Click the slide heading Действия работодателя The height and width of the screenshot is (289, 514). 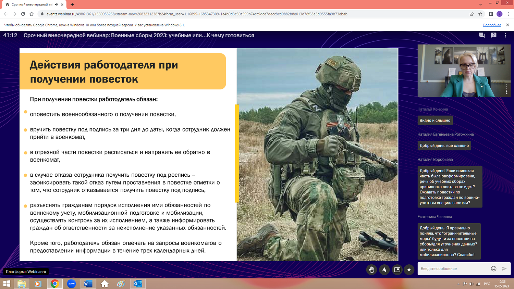(104, 72)
